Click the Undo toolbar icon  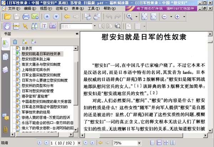point(109,16)
